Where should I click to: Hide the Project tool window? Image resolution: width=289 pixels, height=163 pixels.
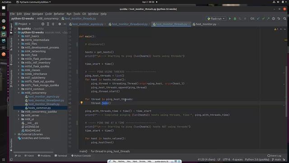(x=65, y=24)
